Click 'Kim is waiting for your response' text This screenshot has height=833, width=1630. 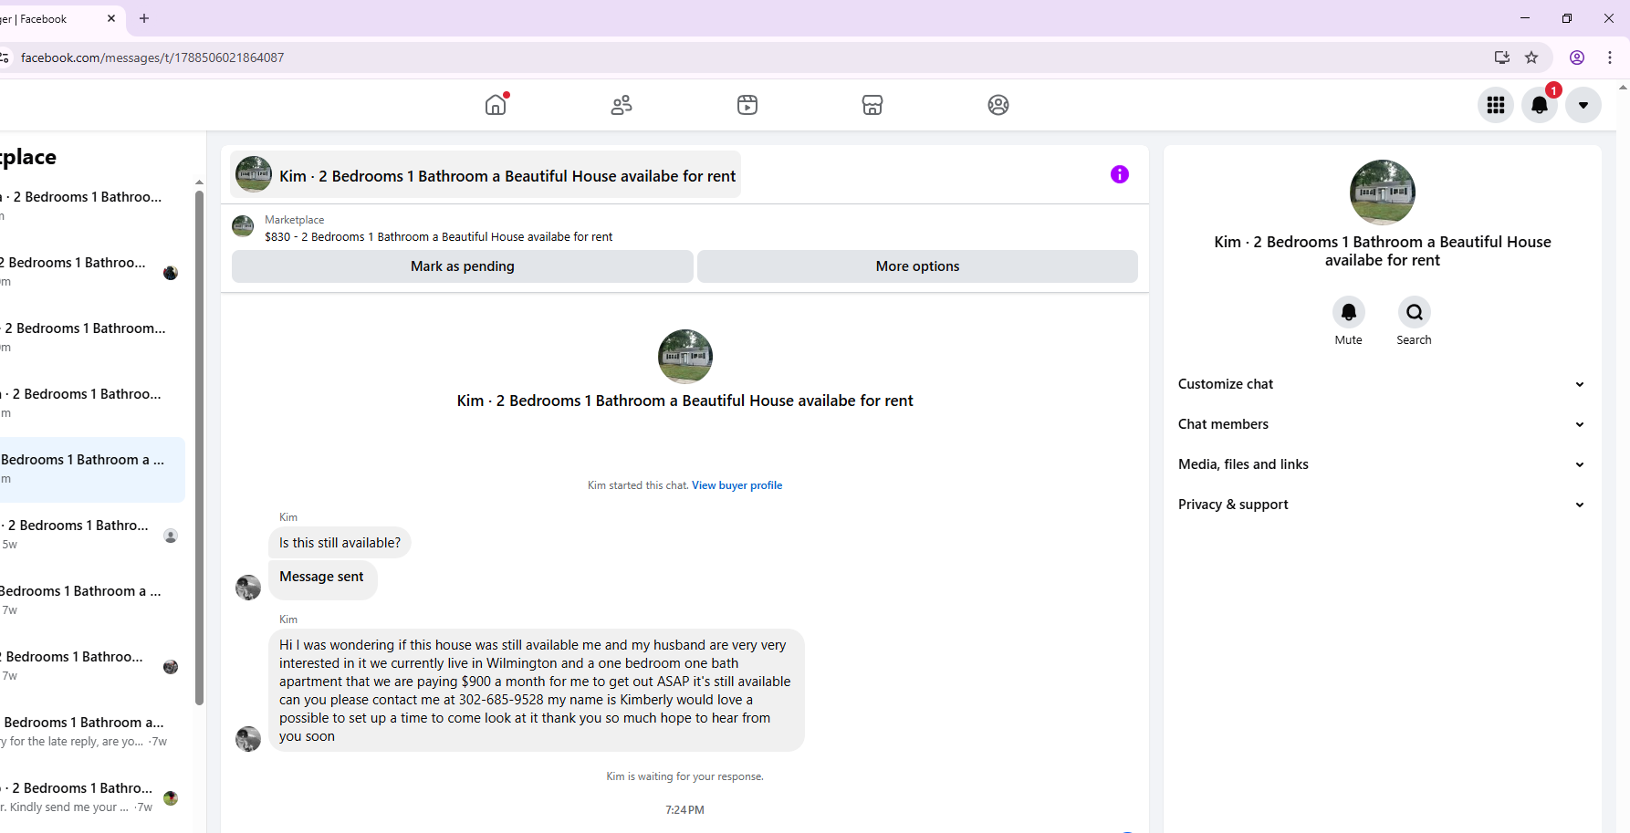pyautogui.click(x=684, y=777)
